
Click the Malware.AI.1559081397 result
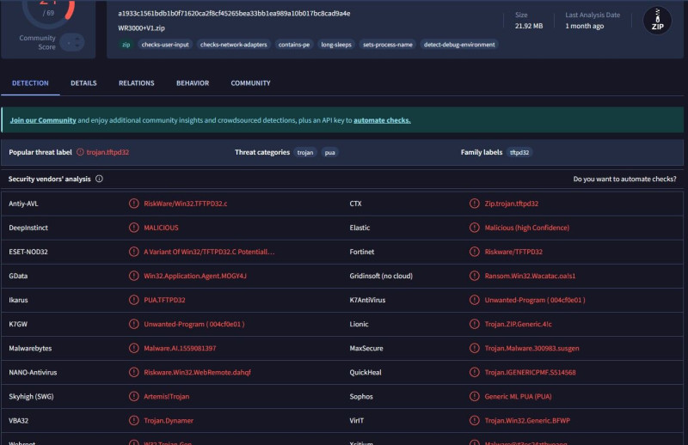point(180,348)
